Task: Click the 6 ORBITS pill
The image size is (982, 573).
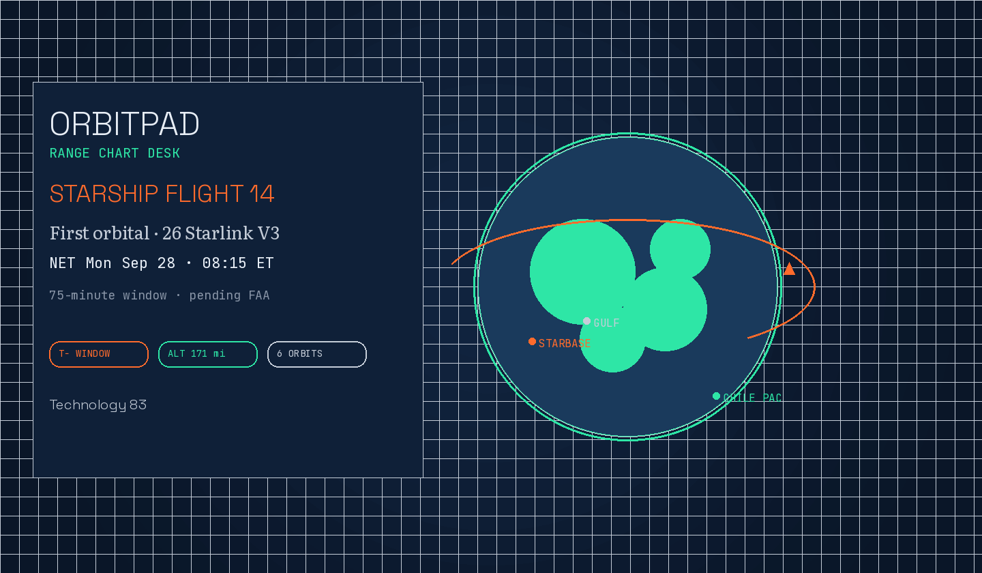Action: [317, 354]
